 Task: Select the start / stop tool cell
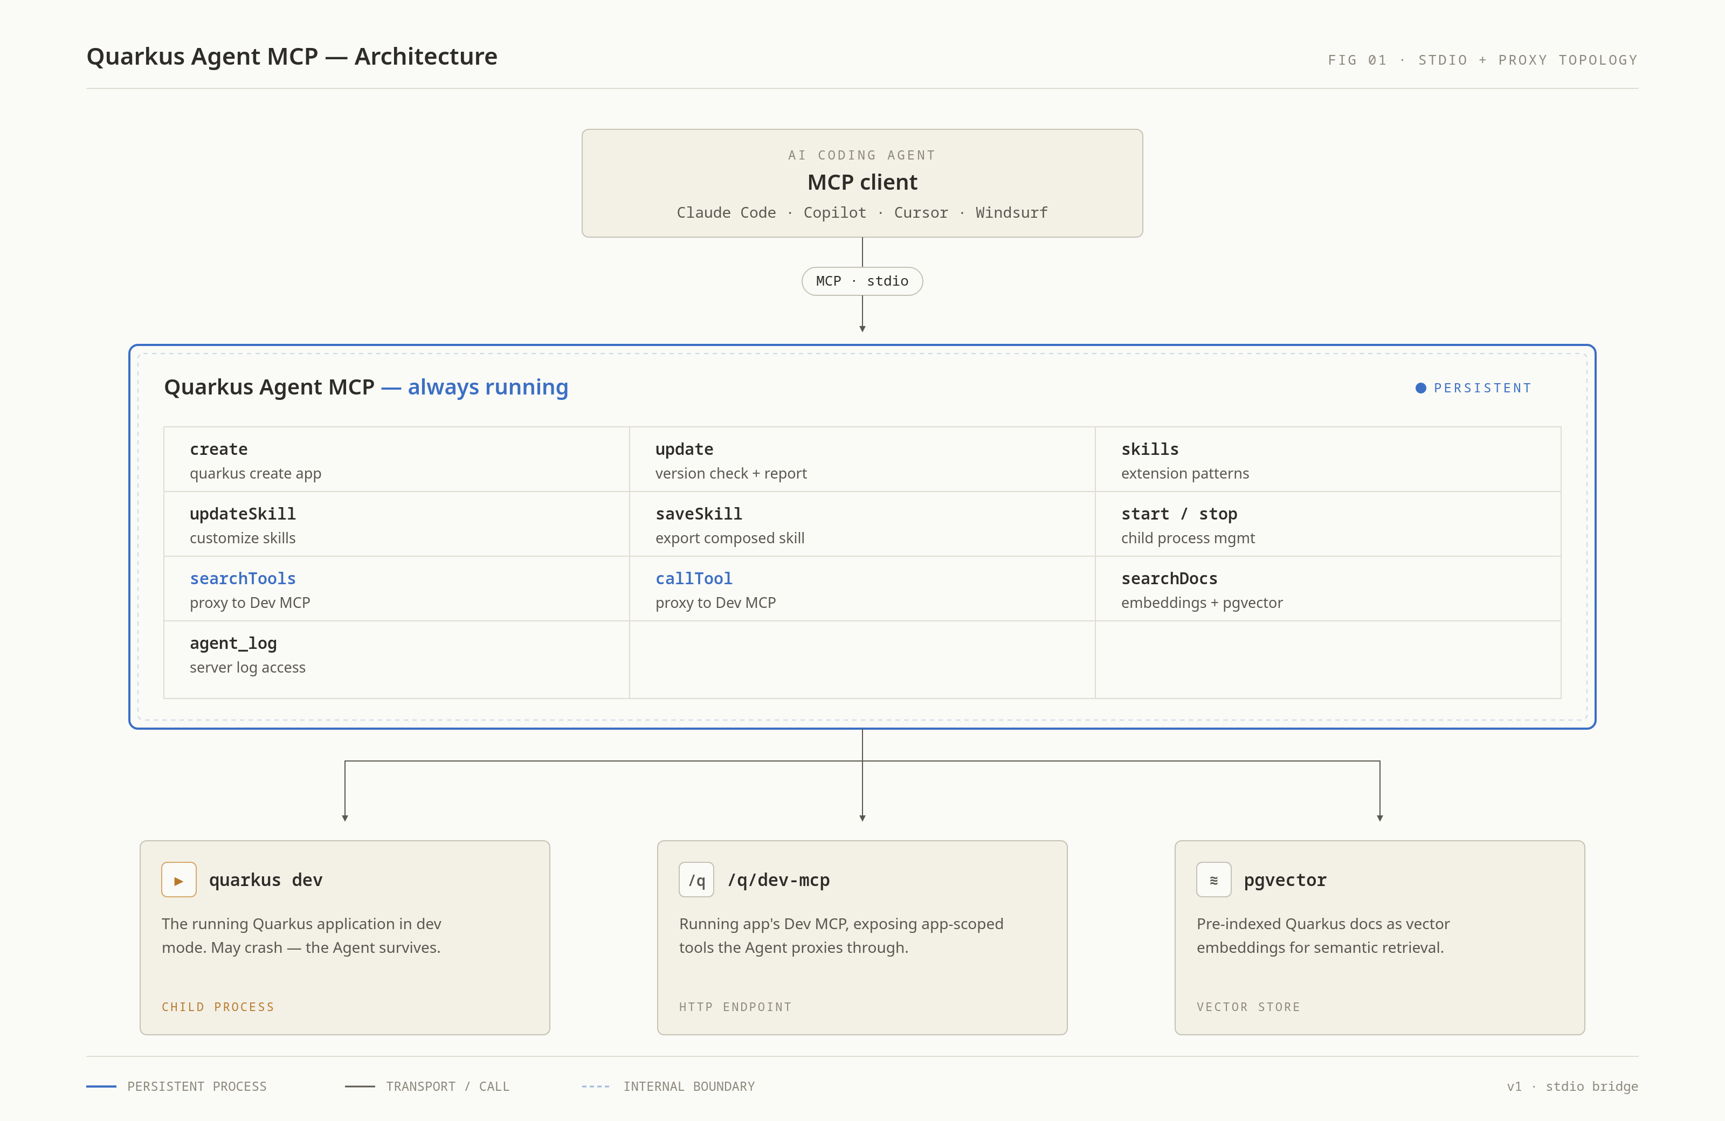coord(1328,524)
